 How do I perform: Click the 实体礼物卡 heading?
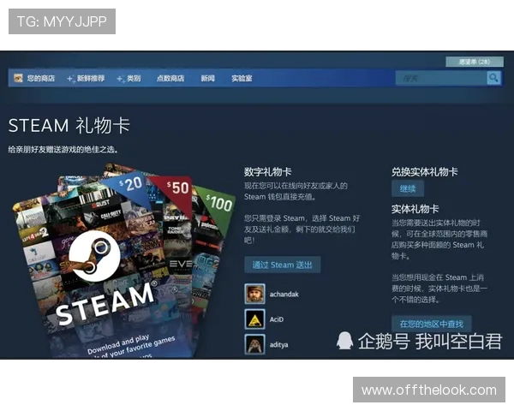[415, 209]
